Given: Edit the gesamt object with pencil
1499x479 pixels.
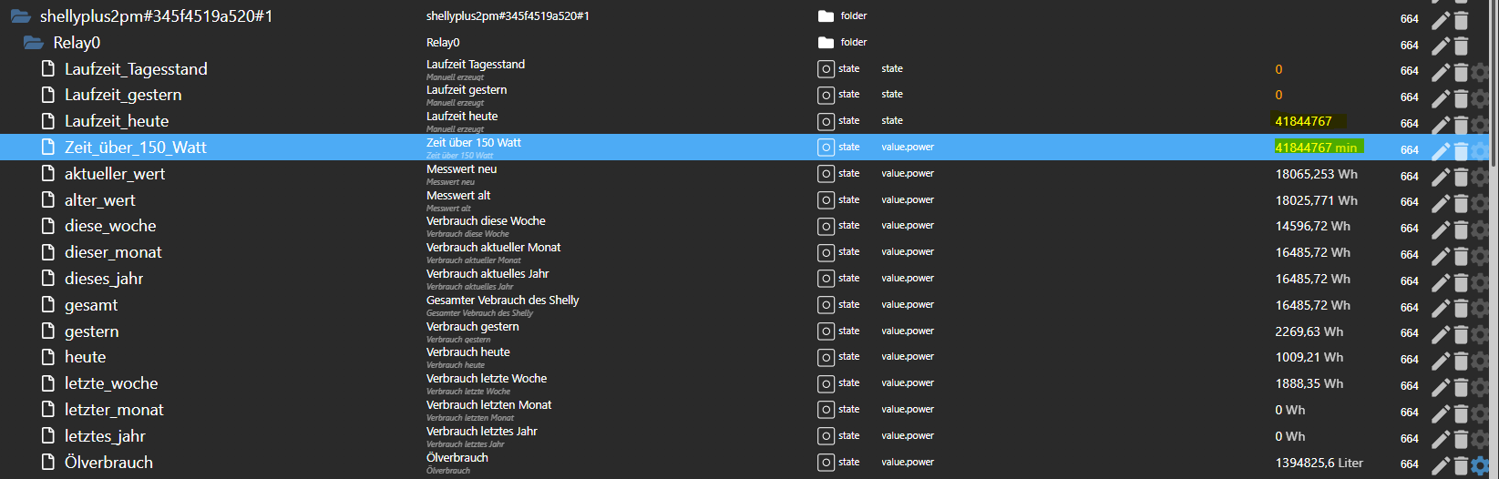Looking at the screenshot, I should (1440, 309).
